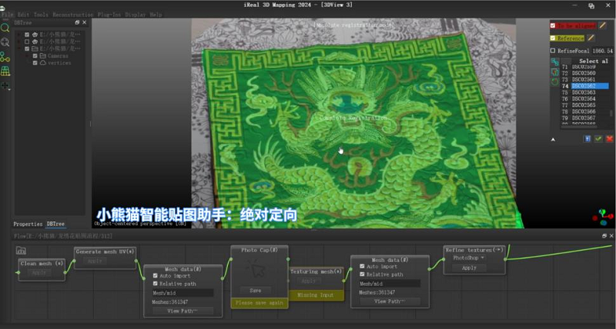Toggle the Cameras visibility checkbox
This screenshot has height=329, width=616.
(35, 55)
